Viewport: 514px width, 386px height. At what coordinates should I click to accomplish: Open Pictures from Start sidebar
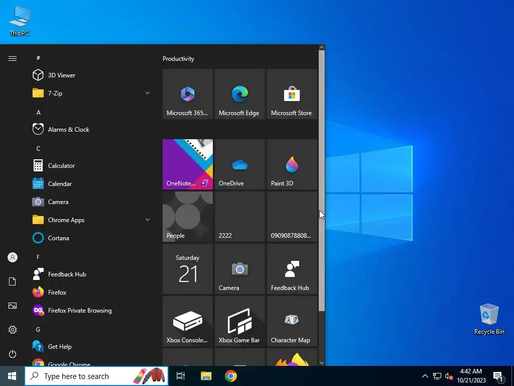pyautogui.click(x=13, y=306)
